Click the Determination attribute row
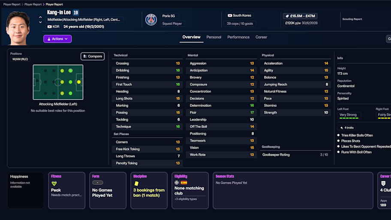The width and height of the screenshot is (391, 220). [221, 105]
